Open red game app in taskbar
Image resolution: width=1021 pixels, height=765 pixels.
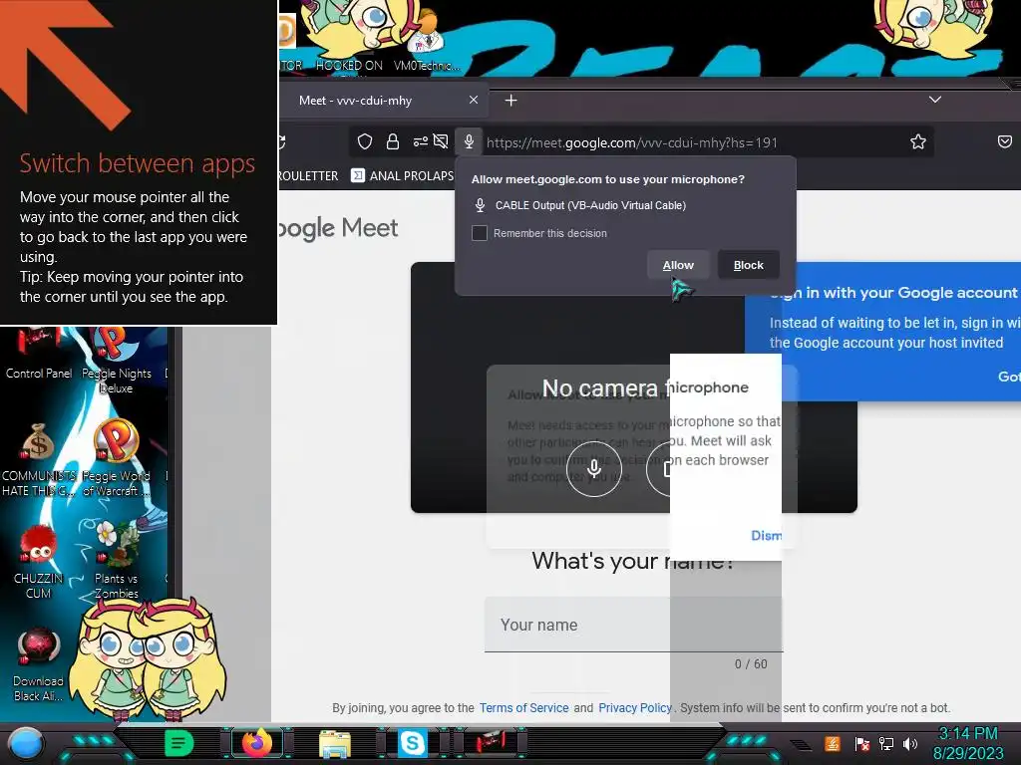[x=489, y=743]
